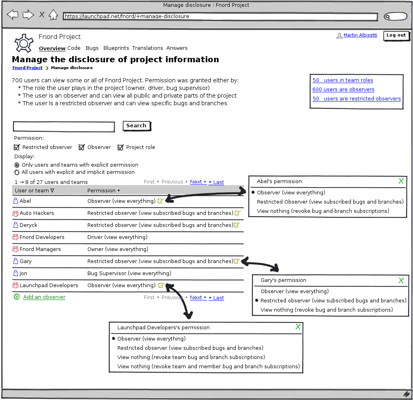Viewport: 413px width, 400px height.
Task: Click the Fnord Project gear logo
Action: pos(23,43)
